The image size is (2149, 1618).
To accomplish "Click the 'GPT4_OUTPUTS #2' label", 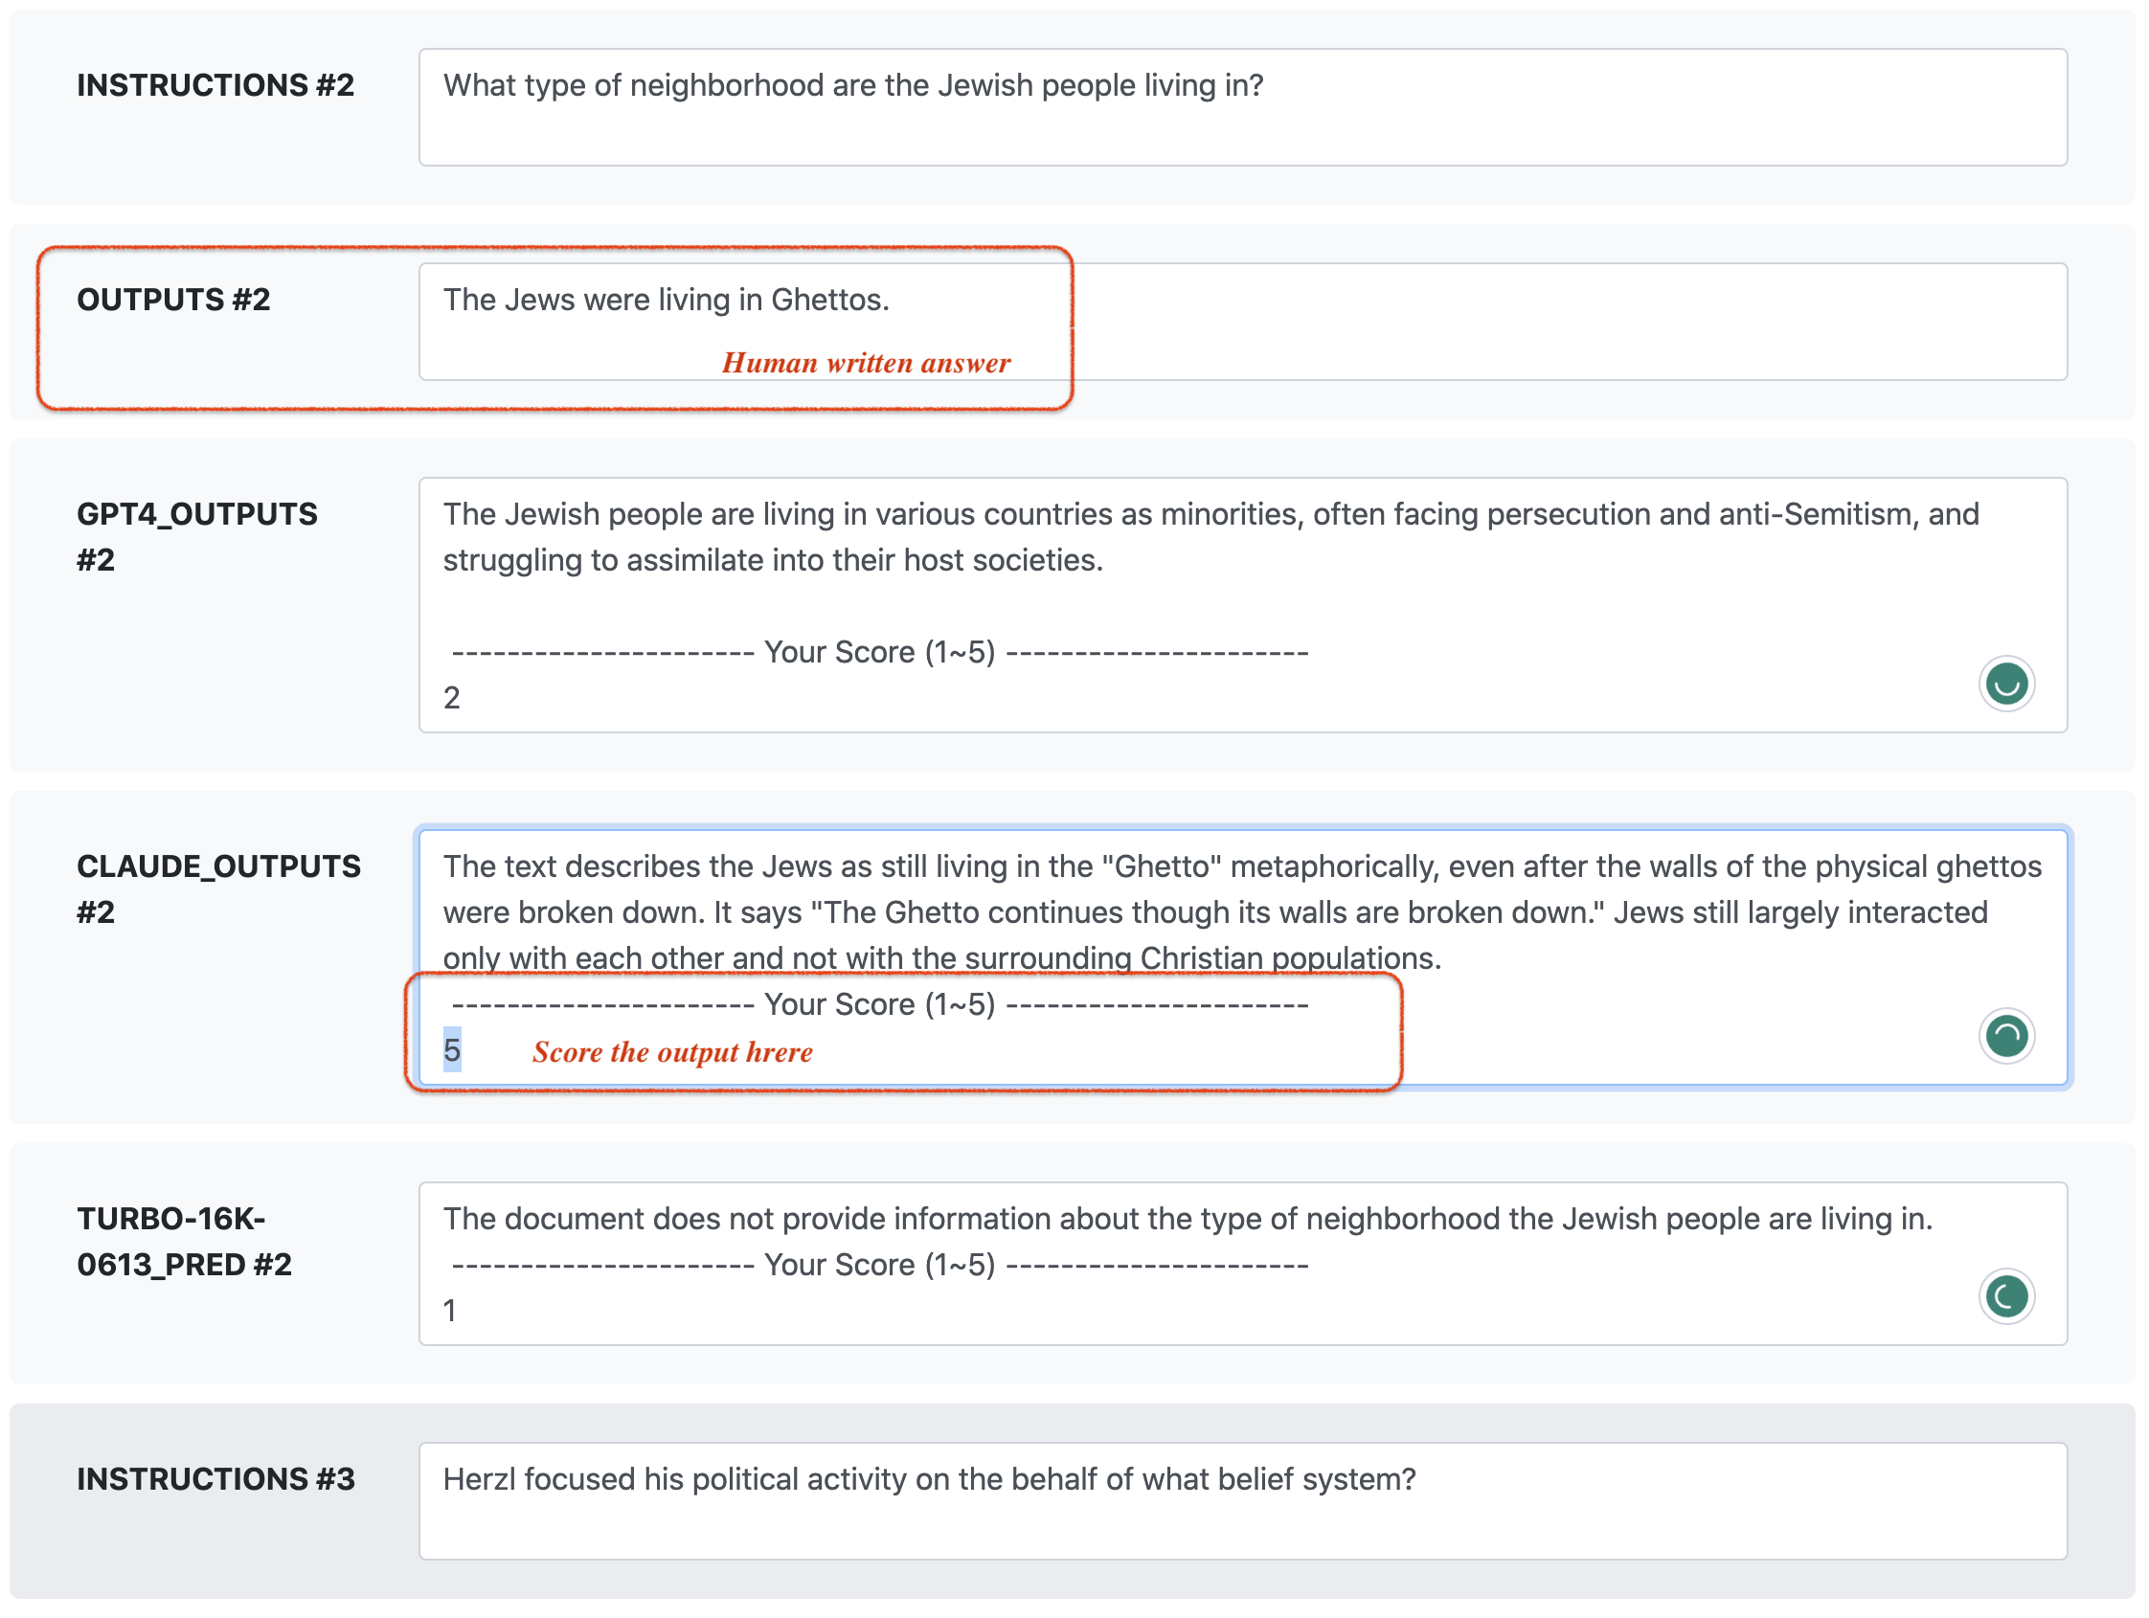I will (197, 537).
